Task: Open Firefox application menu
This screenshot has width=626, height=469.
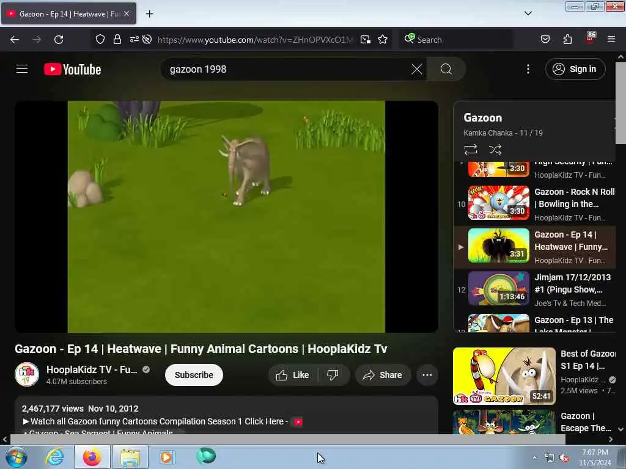Action: (611, 40)
